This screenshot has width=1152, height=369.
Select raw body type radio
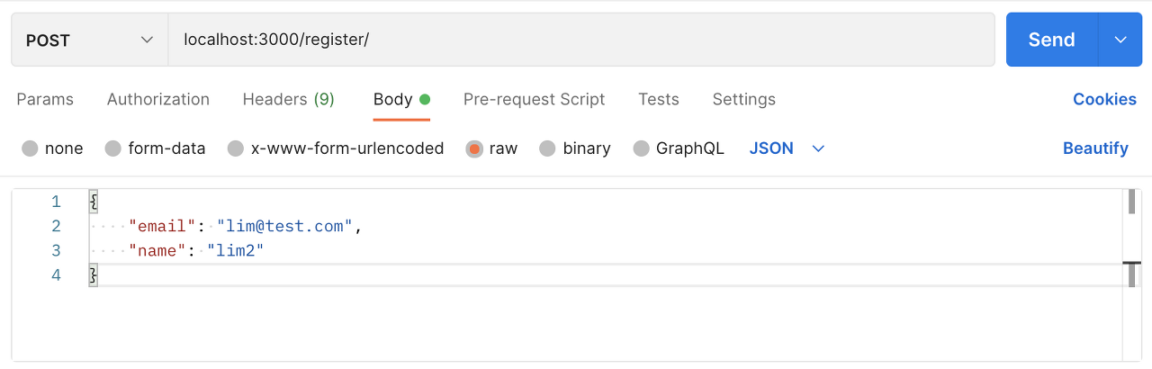(474, 148)
